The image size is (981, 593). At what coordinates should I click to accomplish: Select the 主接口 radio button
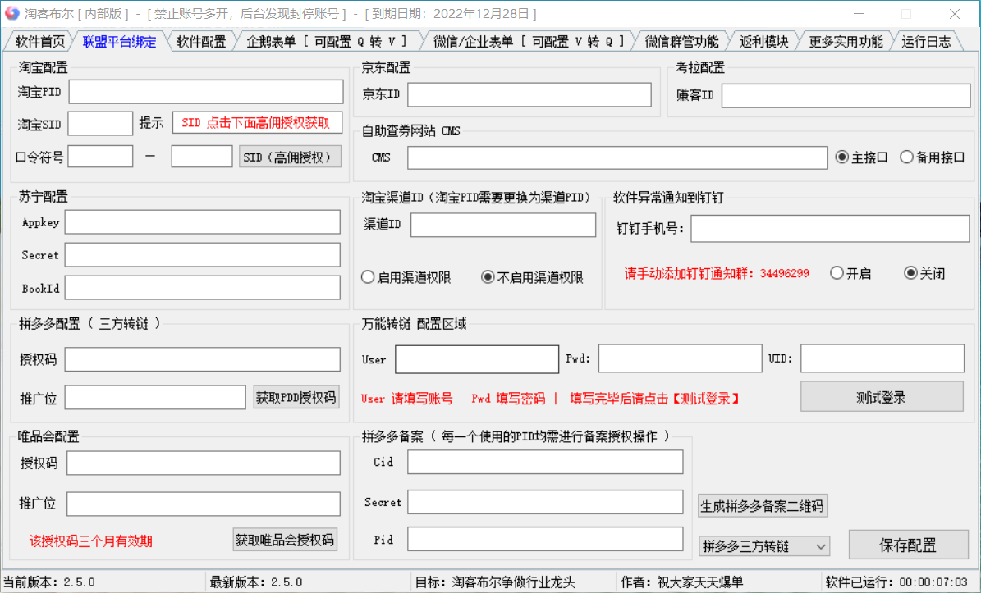[x=861, y=157]
